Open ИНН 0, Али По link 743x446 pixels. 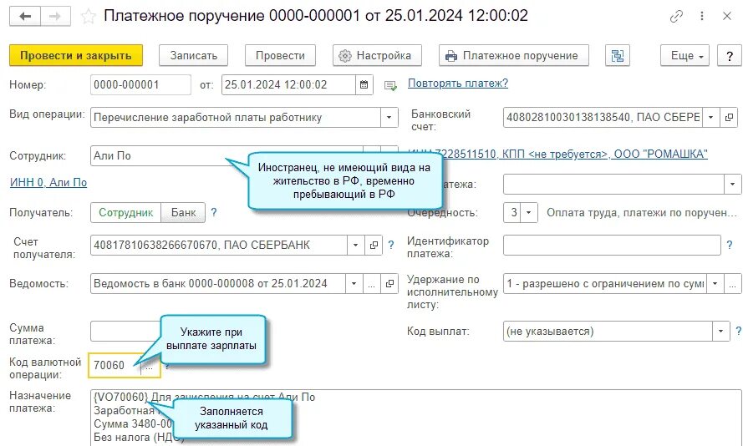tap(48, 183)
